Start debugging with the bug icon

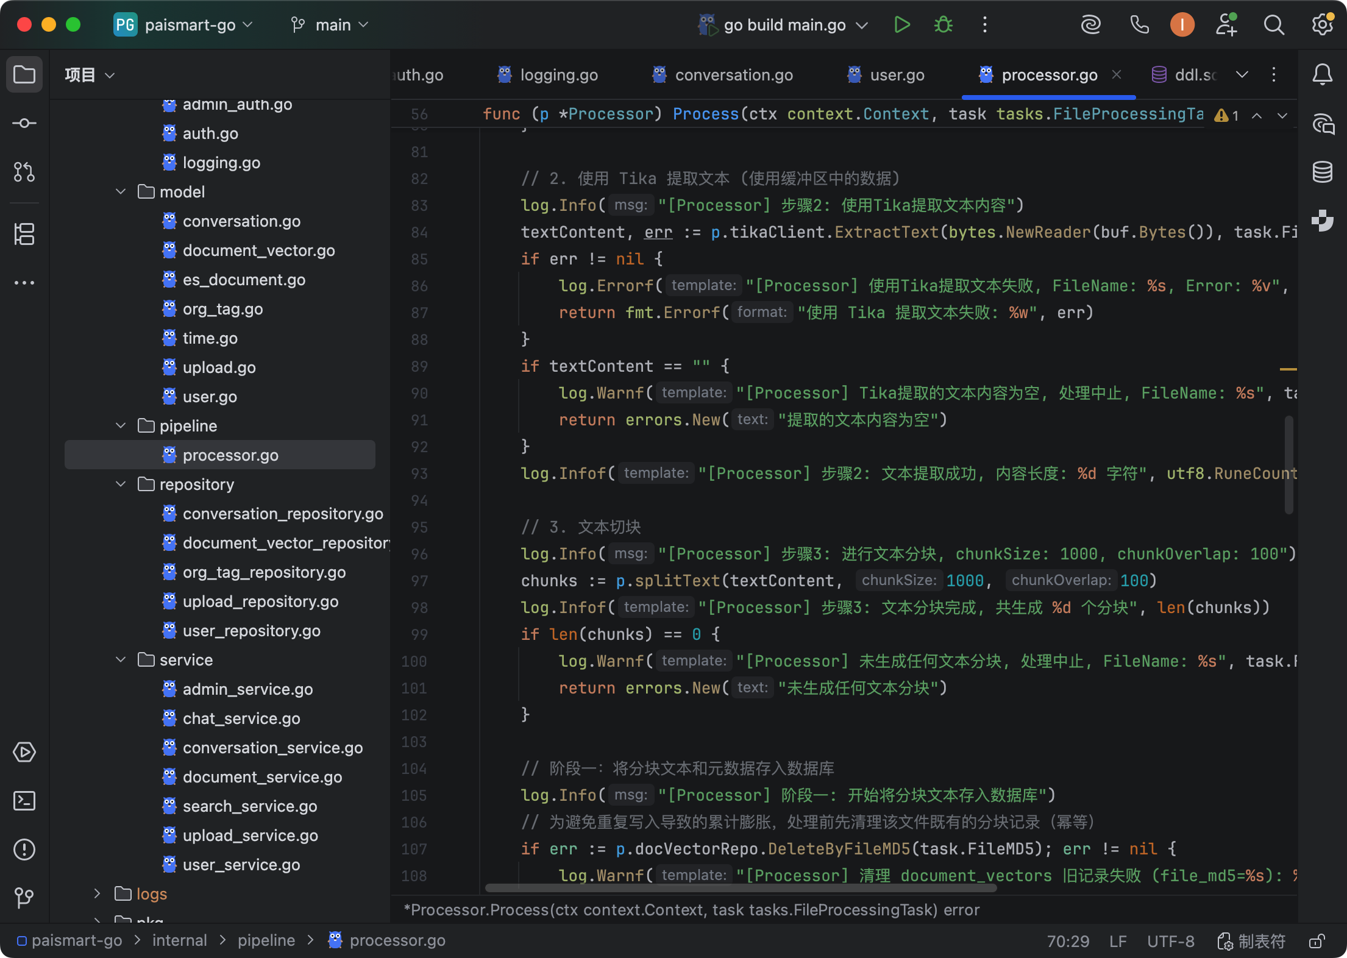point(943,25)
